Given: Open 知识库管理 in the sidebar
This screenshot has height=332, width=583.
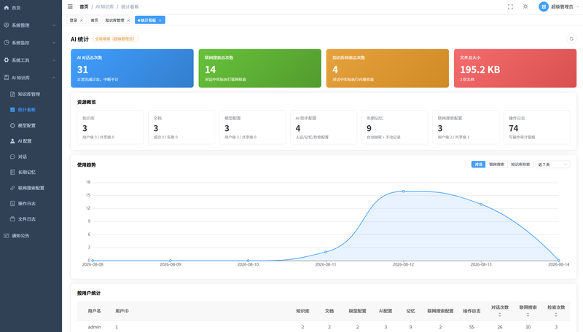Looking at the screenshot, I should pos(31,94).
